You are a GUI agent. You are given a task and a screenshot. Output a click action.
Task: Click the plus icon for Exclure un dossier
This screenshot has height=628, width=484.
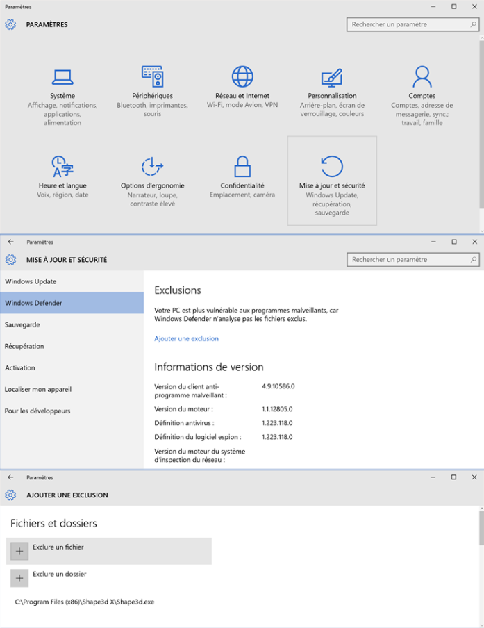pyautogui.click(x=19, y=579)
